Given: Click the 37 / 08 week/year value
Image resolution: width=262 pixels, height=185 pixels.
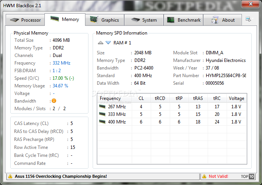Looking at the screenshot, I should coord(212,68).
